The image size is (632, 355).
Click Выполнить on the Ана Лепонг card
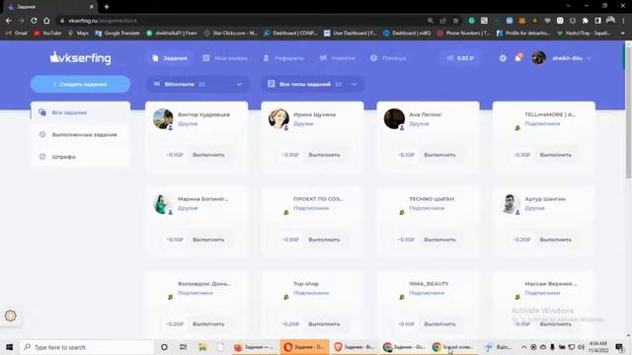click(439, 155)
